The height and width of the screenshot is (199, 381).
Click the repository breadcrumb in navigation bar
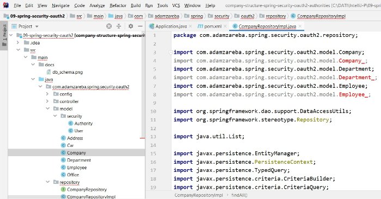pyautogui.click(x=275, y=16)
